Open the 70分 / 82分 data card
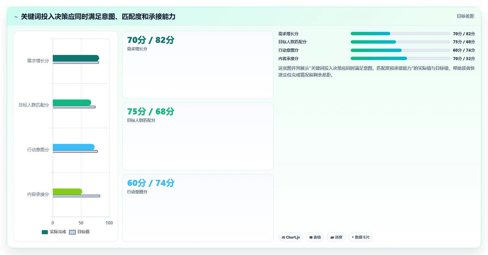The height and width of the screenshot is (255, 488). click(x=198, y=65)
